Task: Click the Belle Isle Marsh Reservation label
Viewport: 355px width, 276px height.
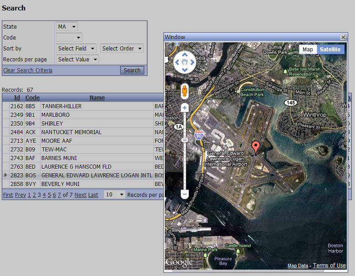Action: tap(304, 71)
